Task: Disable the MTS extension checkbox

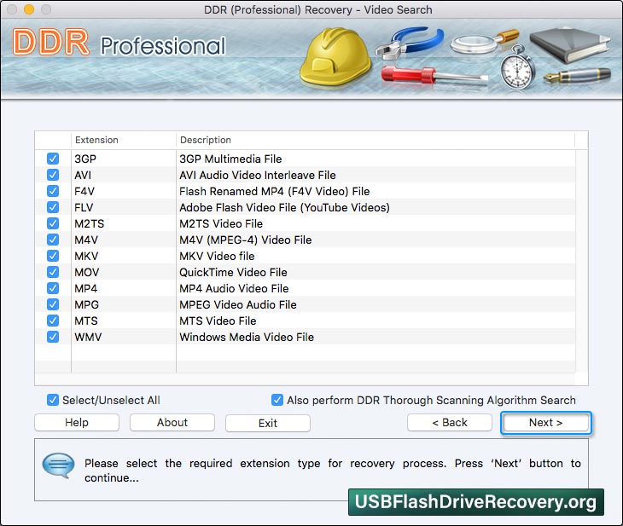Action: (x=52, y=321)
